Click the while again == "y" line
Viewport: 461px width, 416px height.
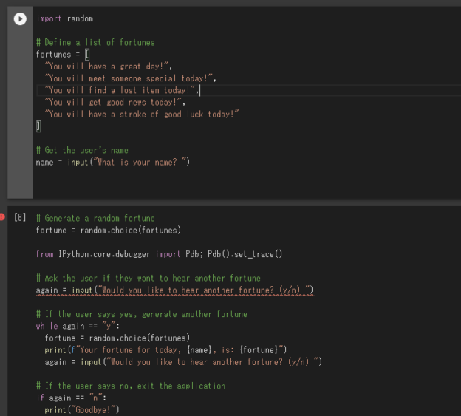click(x=78, y=327)
